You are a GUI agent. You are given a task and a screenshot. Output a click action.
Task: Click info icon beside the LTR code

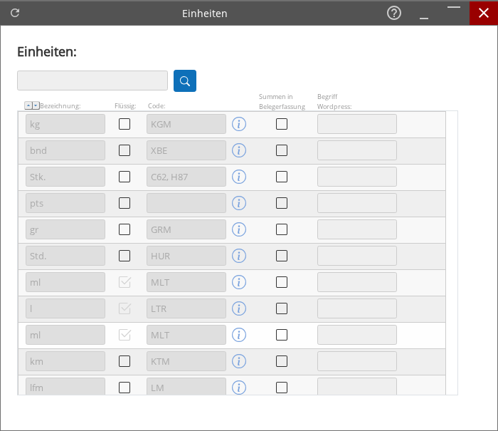pos(239,308)
